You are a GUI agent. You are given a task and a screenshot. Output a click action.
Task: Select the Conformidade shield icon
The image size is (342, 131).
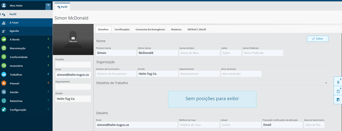4,57
